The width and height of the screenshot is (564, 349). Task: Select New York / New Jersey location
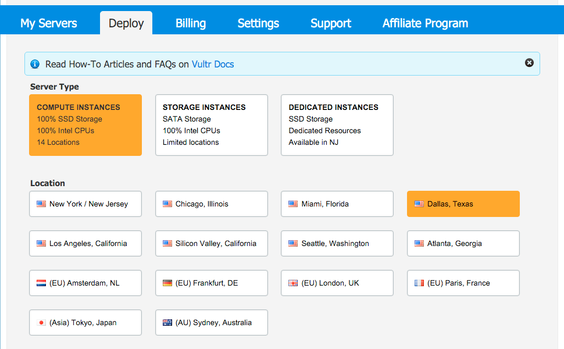coord(85,204)
